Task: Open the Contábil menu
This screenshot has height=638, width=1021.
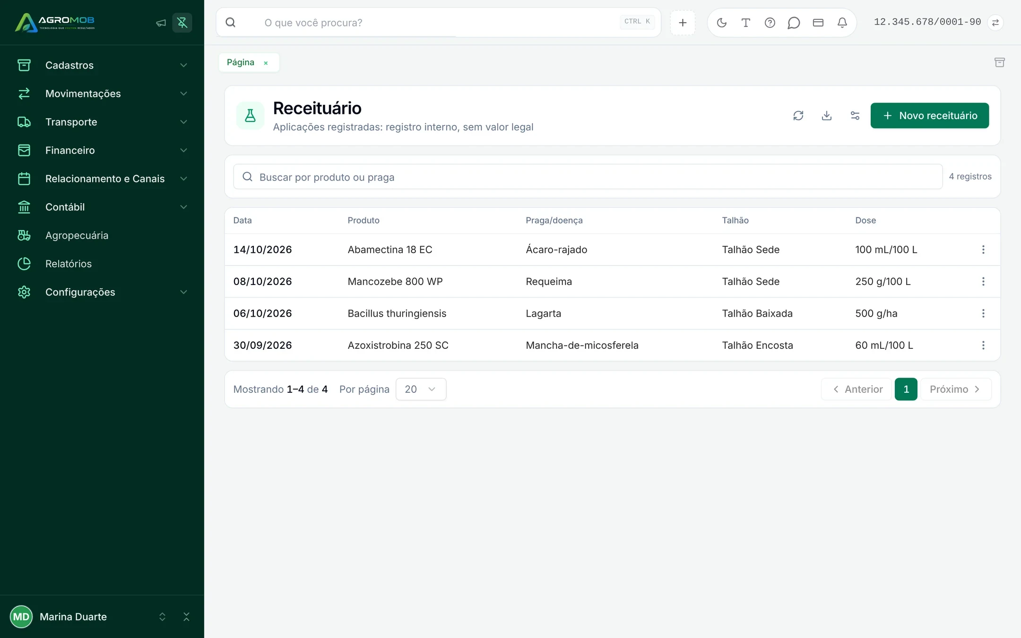Action: (102, 207)
